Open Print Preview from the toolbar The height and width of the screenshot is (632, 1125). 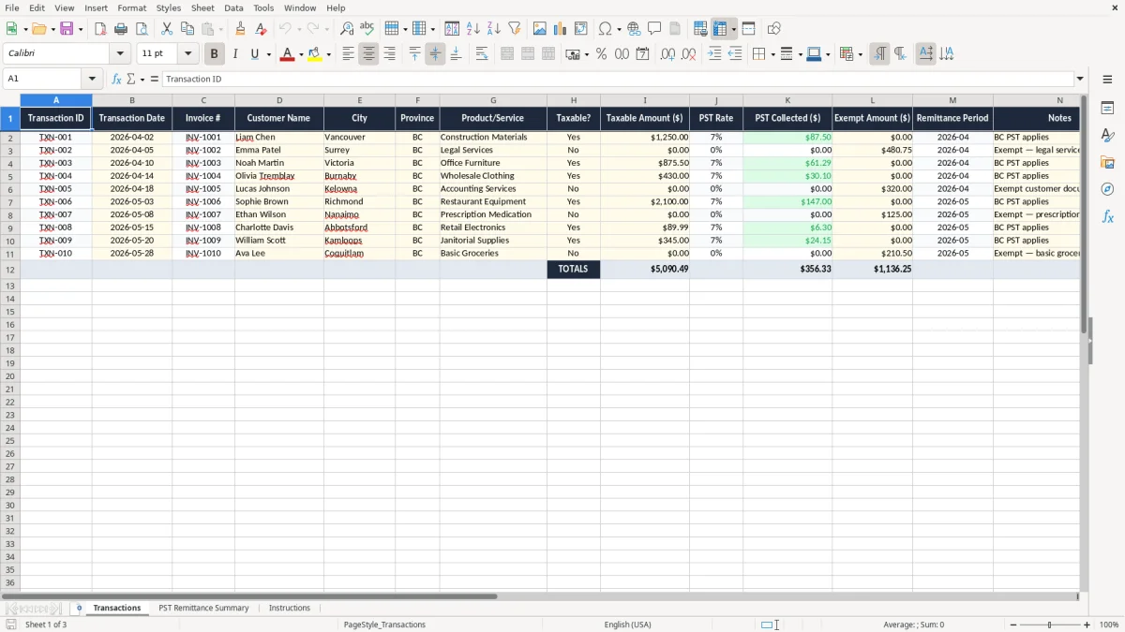click(142, 29)
